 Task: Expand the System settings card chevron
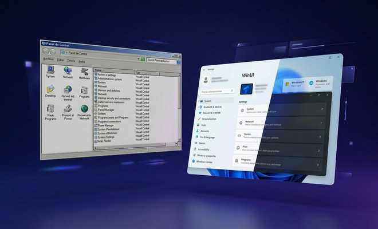pyautogui.click(x=322, y=109)
